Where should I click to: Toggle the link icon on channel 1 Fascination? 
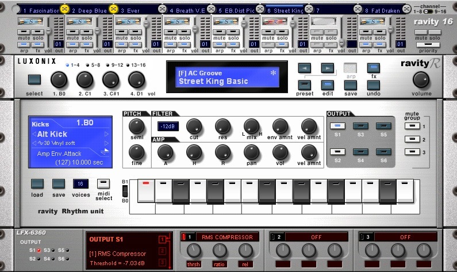tap(64, 9)
